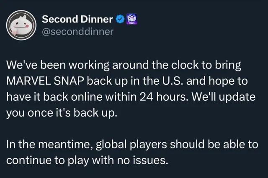The width and height of the screenshot is (268, 178).
Task: Click the words MARVEL SNAP in the tweet
Action: [x=46, y=81]
